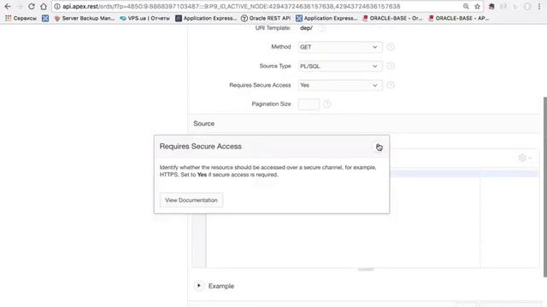Reload the current page
This screenshot has height=307, width=547.
coord(31,6)
